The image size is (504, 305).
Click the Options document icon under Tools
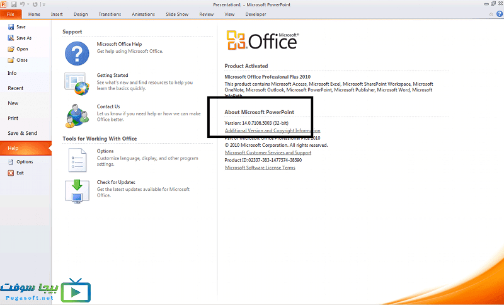click(77, 159)
